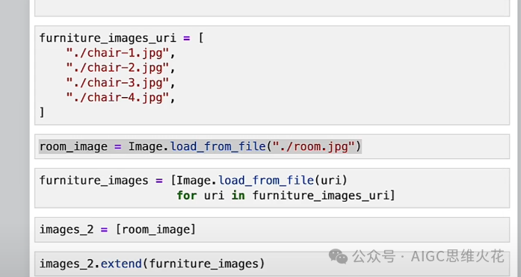Screen dimensions: 521x277
Task: Click load_from_file in the room_image cell
Action: pyautogui.click(x=218, y=146)
